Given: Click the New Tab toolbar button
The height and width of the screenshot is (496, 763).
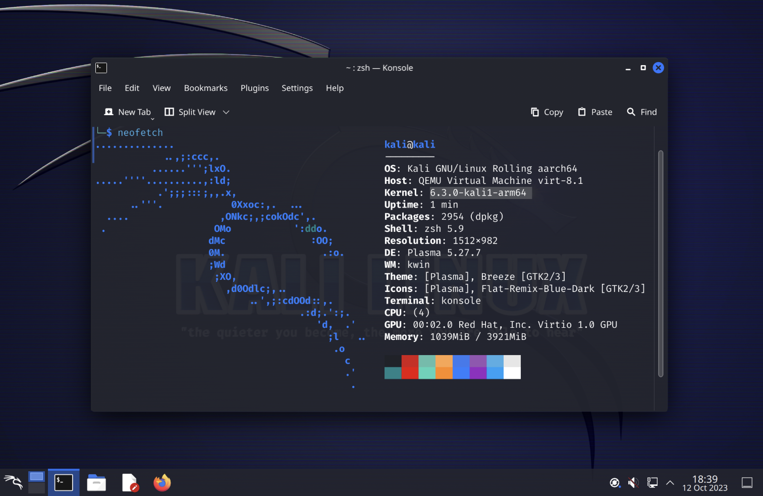Looking at the screenshot, I should tap(127, 112).
